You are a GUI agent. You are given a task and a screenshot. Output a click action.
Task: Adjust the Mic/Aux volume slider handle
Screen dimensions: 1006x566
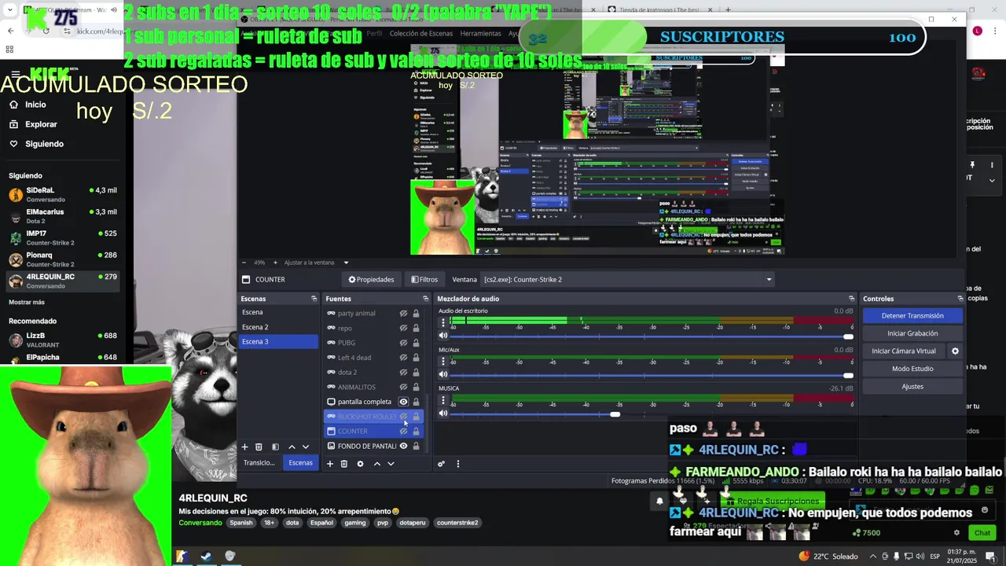click(x=848, y=375)
